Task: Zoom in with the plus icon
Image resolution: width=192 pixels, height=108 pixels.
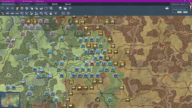Action: click(7, 8)
